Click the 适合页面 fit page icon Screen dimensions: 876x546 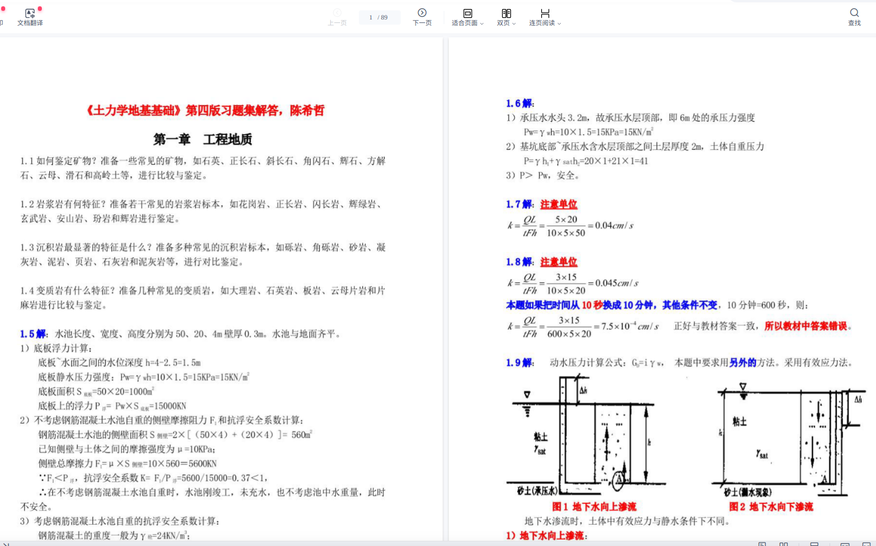pos(467,13)
